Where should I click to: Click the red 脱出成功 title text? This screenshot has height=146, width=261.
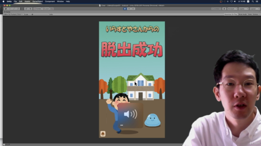point(132,49)
